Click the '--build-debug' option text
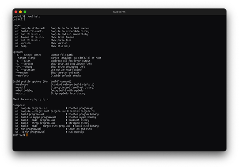239x168 pixels. [x=25, y=90]
